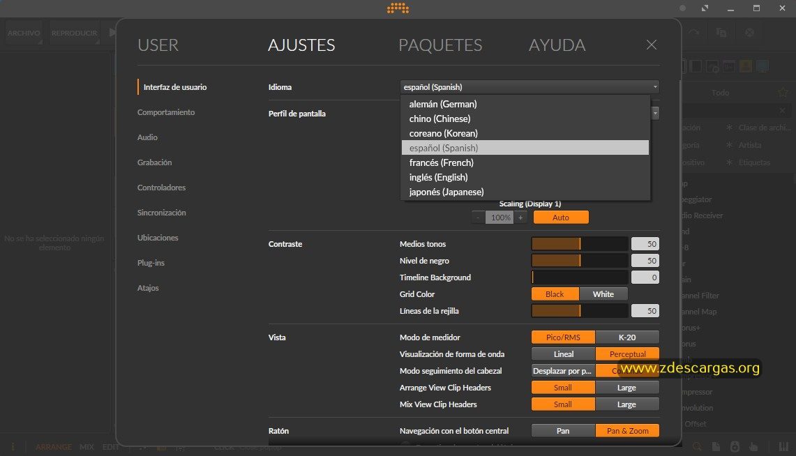
Task: Select Perceptual waveform display
Action: pyautogui.click(x=627, y=354)
